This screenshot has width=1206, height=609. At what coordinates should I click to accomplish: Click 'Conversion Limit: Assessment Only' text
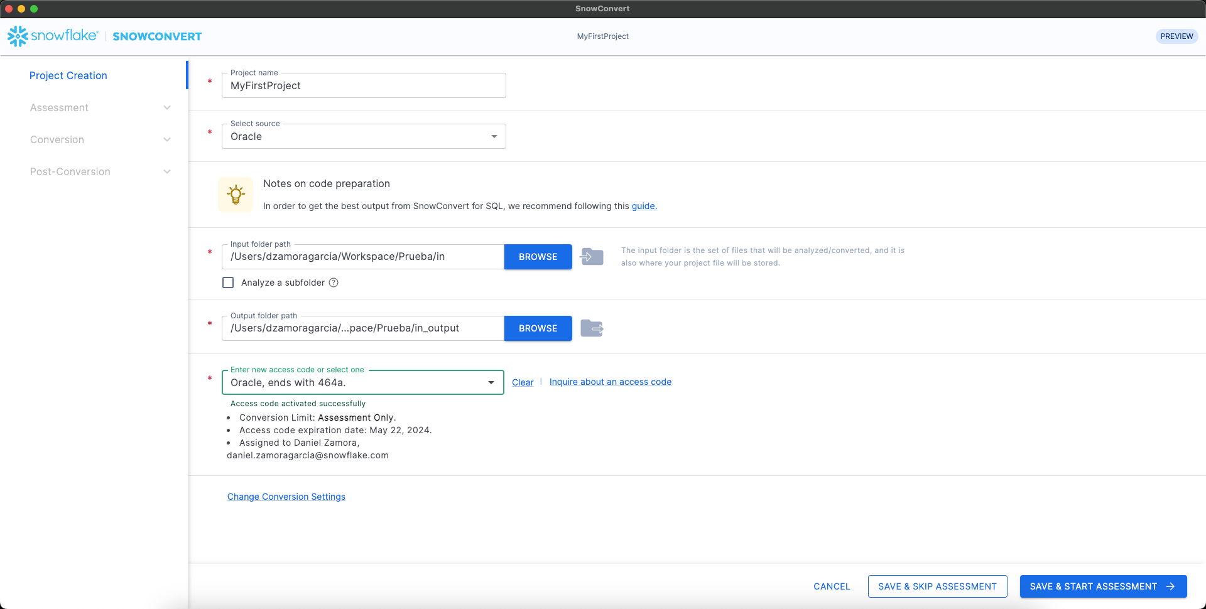[318, 418]
